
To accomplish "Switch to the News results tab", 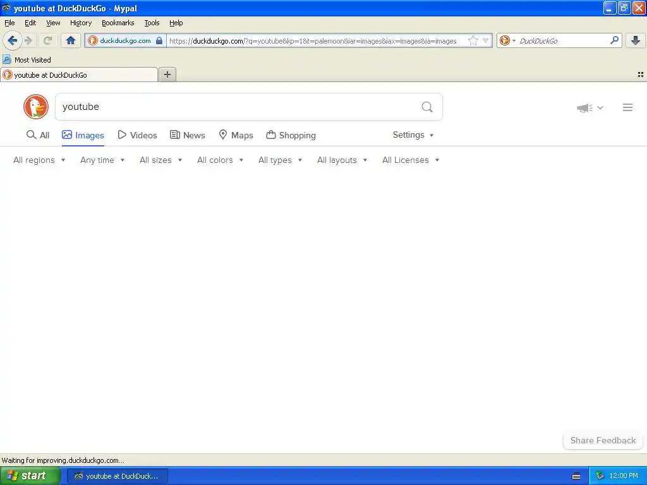I will tap(188, 135).
